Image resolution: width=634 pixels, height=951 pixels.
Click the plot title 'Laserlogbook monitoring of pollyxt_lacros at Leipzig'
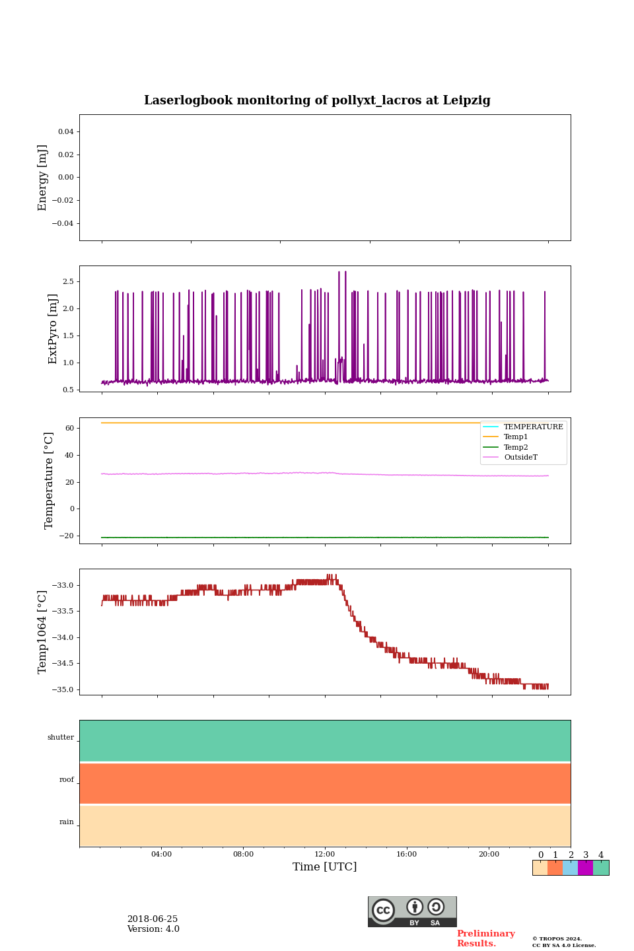pyautogui.click(x=317, y=100)
